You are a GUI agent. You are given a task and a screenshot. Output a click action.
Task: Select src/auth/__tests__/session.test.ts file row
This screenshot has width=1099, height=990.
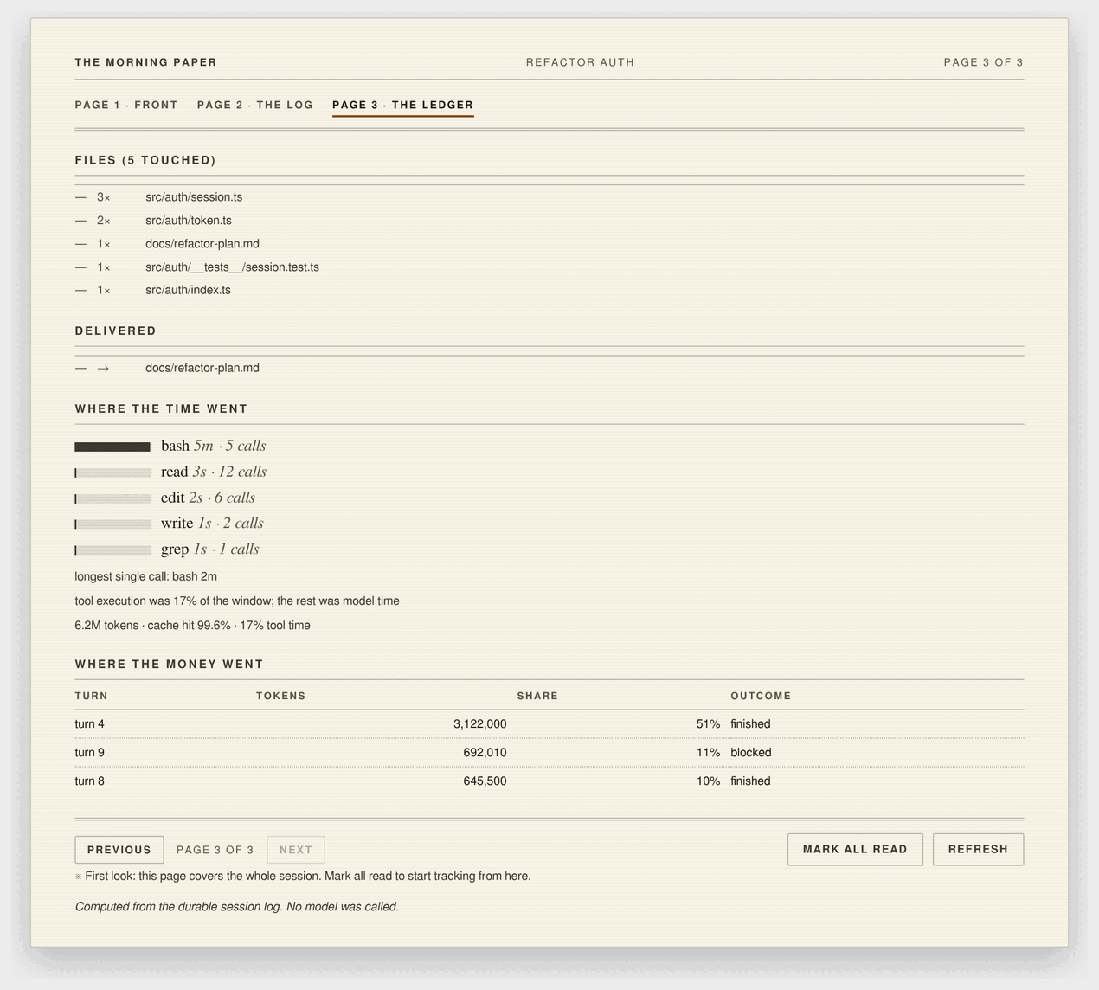tap(549, 267)
